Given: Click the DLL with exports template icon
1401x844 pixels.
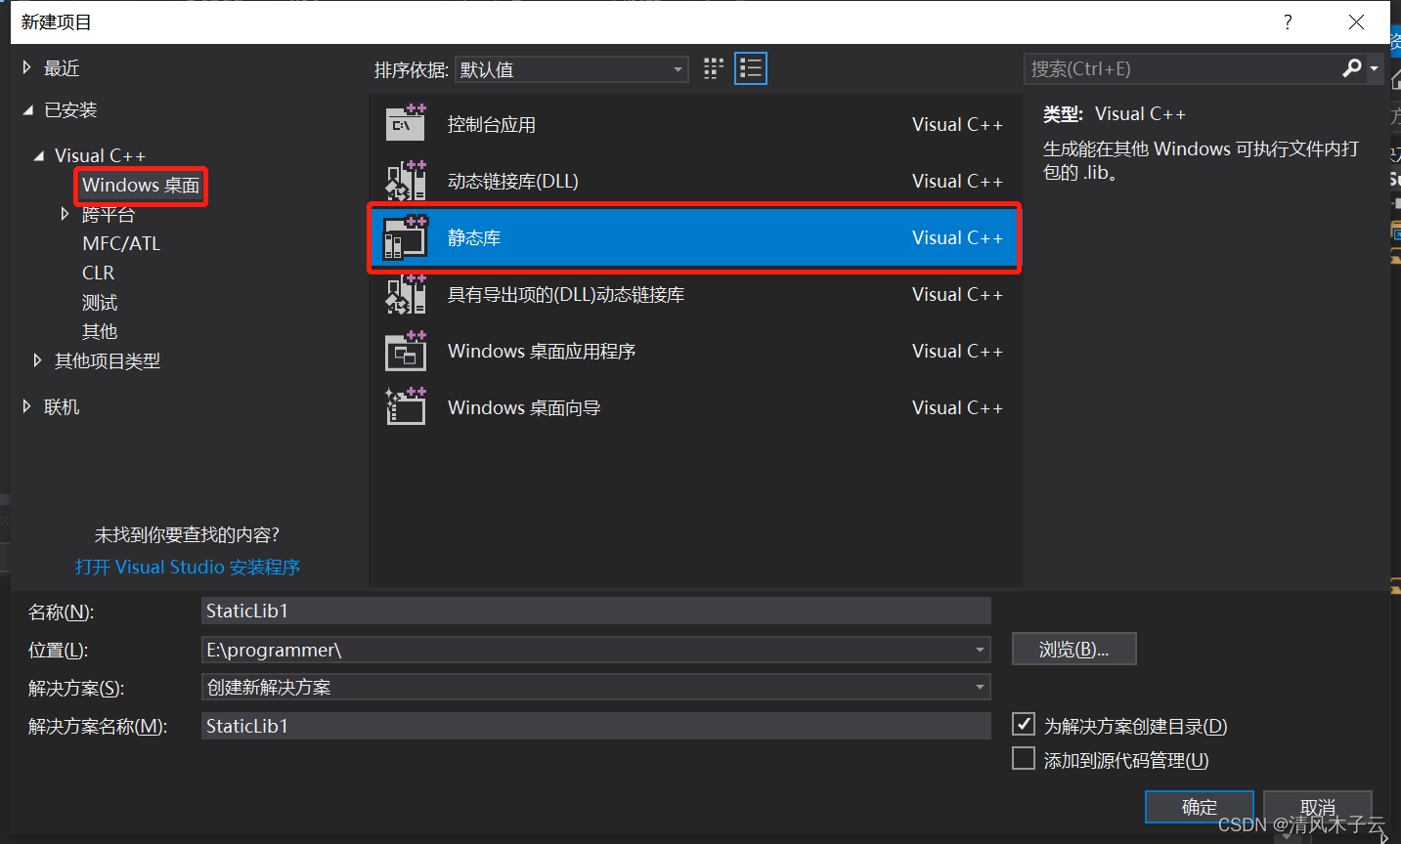Looking at the screenshot, I should [x=406, y=294].
